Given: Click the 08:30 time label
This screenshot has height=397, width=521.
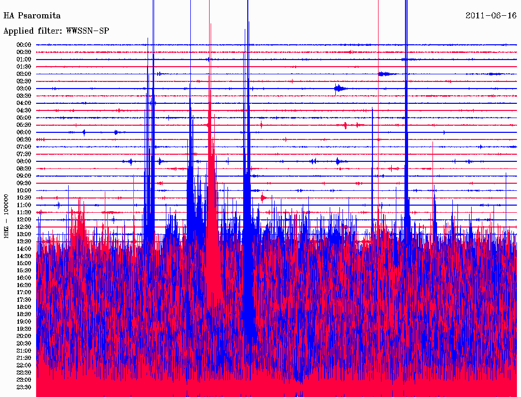Looking at the screenshot, I should point(24,169).
